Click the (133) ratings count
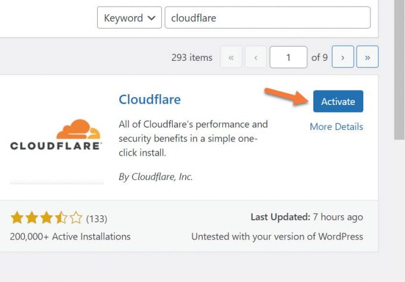The image size is (405, 282). [x=96, y=219]
